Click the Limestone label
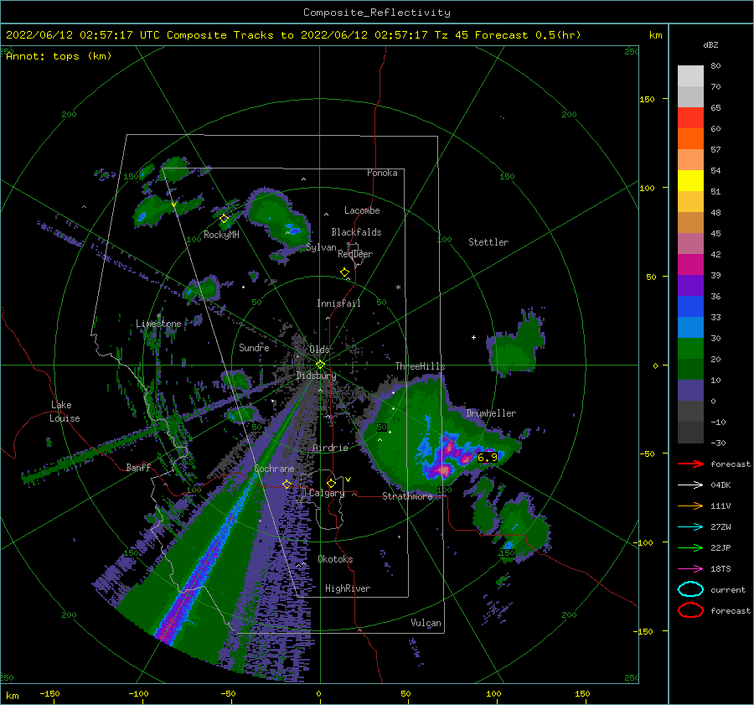The image size is (754, 705). click(x=158, y=324)
